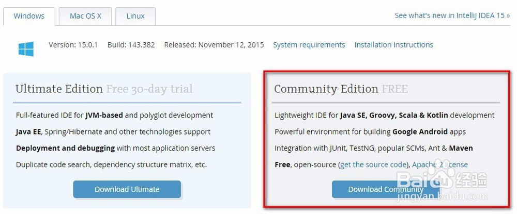
Task: Click the Ultimate Edition heading
Action: point(59,89)
